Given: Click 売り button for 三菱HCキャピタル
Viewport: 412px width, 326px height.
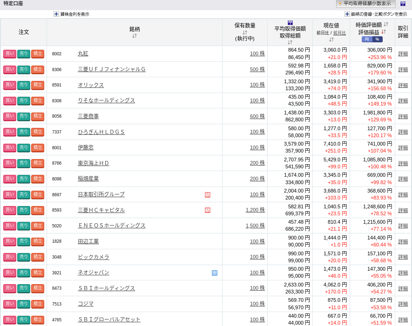Looking at the screenshot, I should (24, 210).
